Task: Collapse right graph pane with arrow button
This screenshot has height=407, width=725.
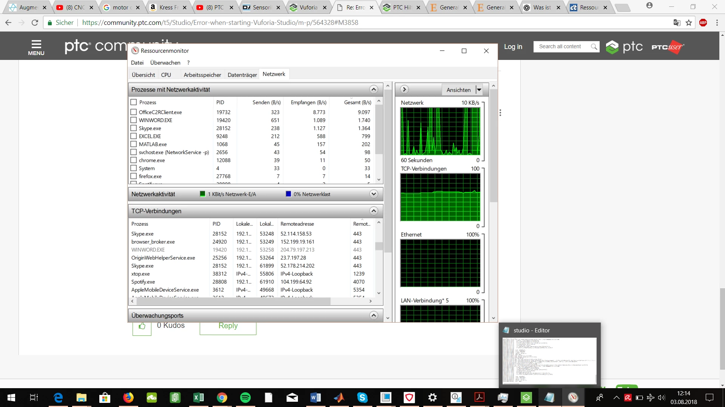Action: [404, 89]
